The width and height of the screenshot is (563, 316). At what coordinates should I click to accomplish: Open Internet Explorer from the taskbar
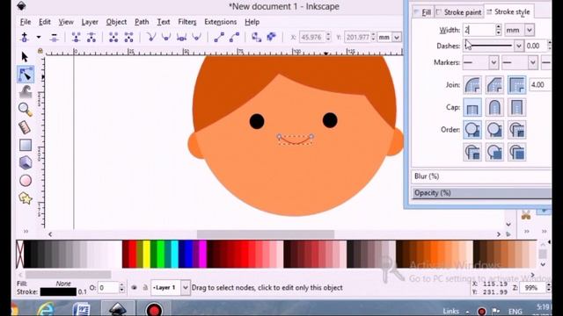pyautogui.click(x=46, y=309)
